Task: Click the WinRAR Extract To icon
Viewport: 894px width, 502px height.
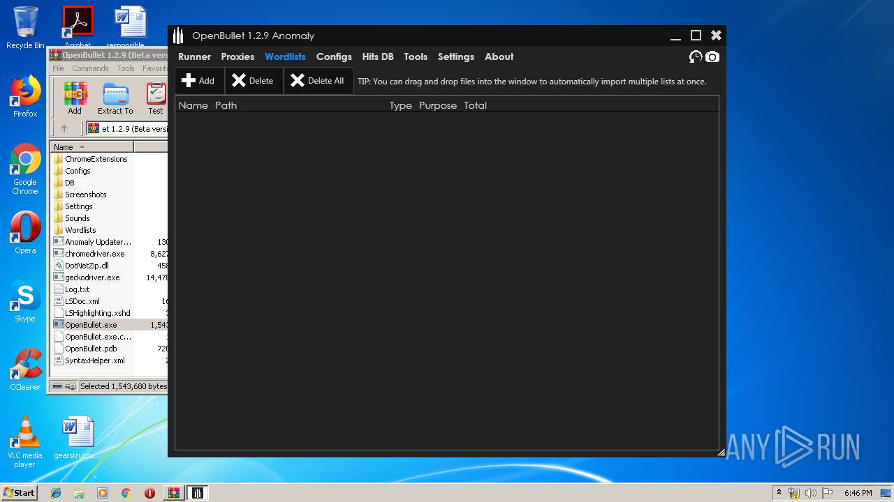Action: pos(115,98)
